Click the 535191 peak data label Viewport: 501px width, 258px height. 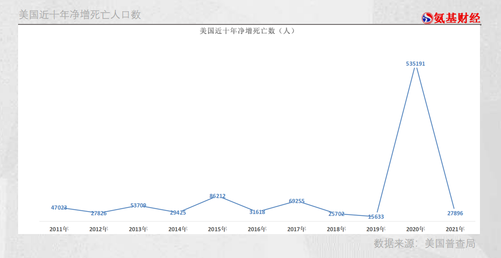(415, 64)
